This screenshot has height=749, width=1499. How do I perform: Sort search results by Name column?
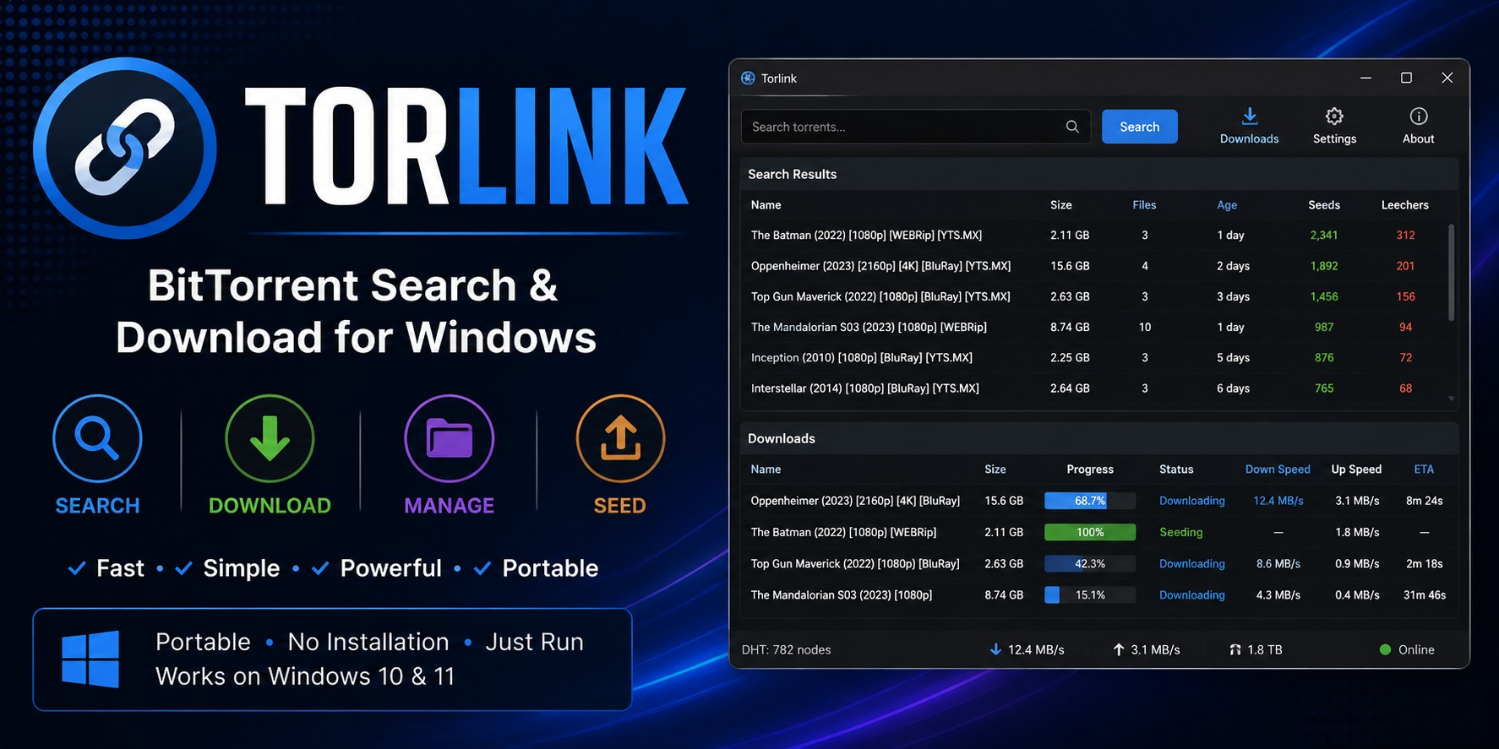pyautogui.click(x=766, y=205)
